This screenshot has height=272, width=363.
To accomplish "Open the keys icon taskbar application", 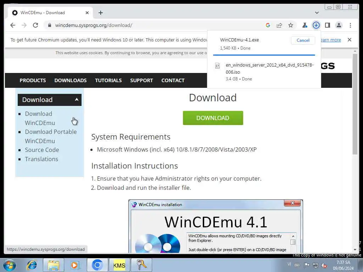I will (x=141, y=265).
